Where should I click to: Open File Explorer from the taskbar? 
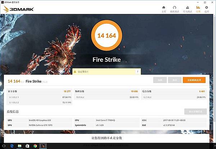(19, 146)
